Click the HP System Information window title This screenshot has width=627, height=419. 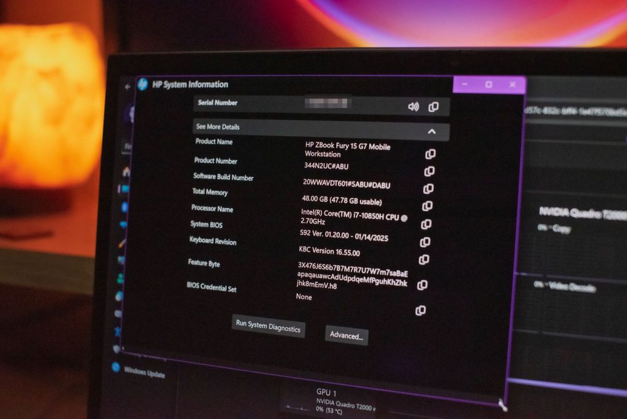[x=191, y=85]
